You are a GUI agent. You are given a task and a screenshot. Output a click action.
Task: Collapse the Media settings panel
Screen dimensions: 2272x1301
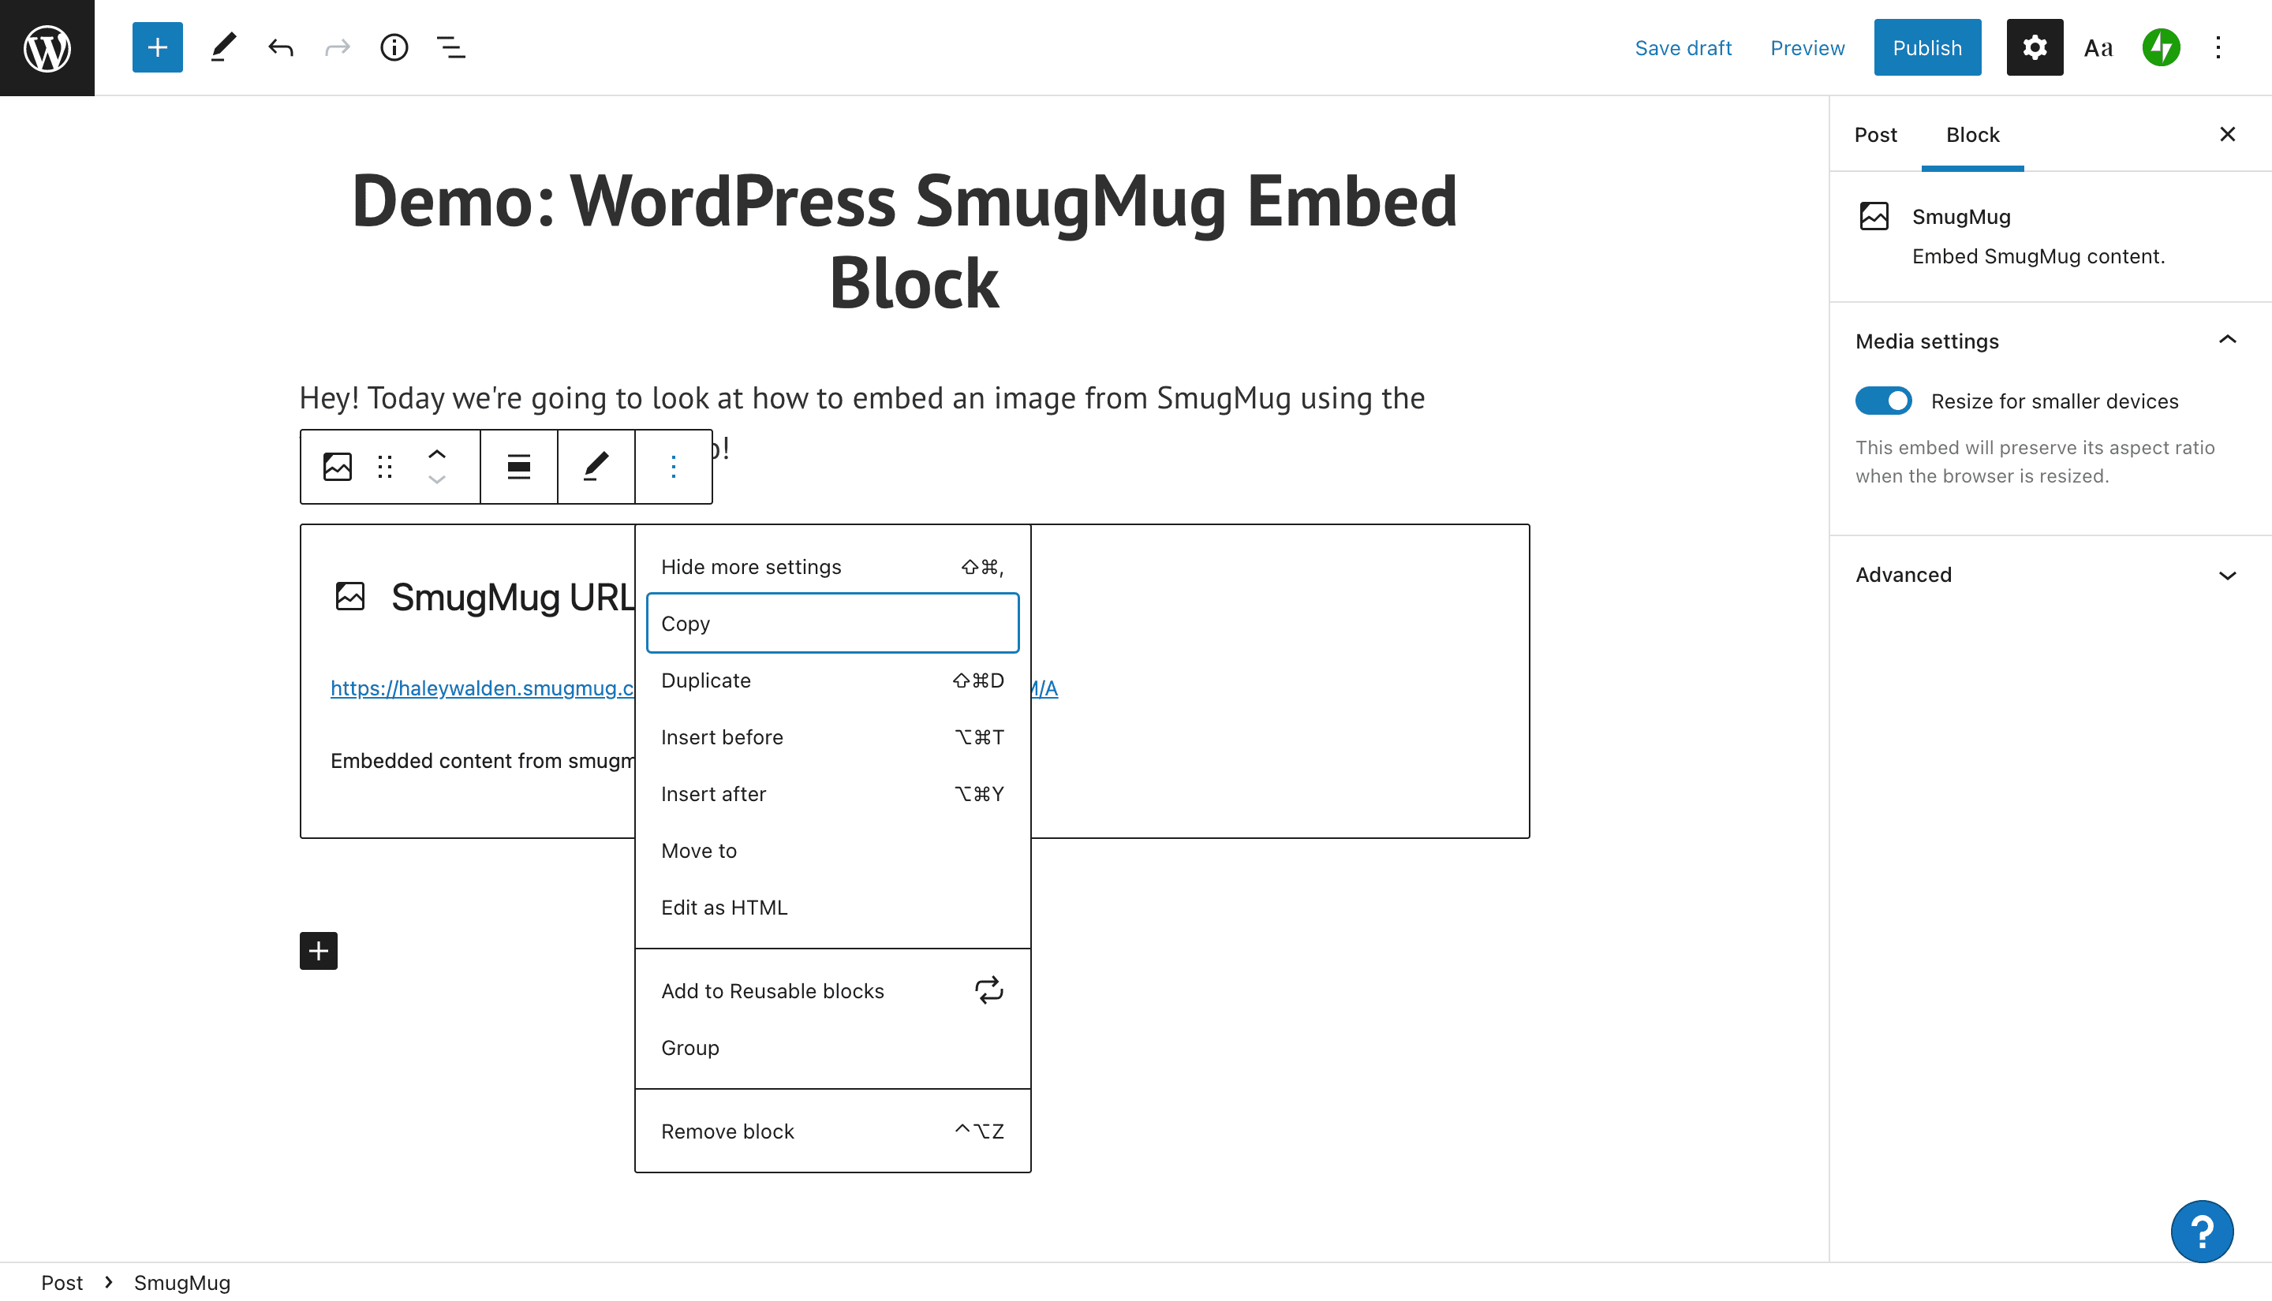(2050, 341)
